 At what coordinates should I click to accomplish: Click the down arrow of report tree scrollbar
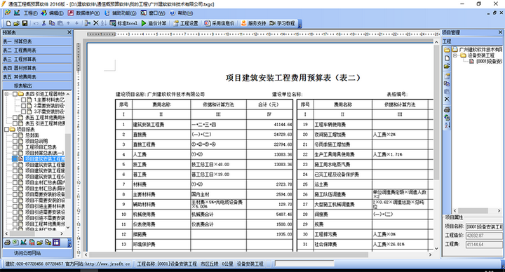(68, 228)
